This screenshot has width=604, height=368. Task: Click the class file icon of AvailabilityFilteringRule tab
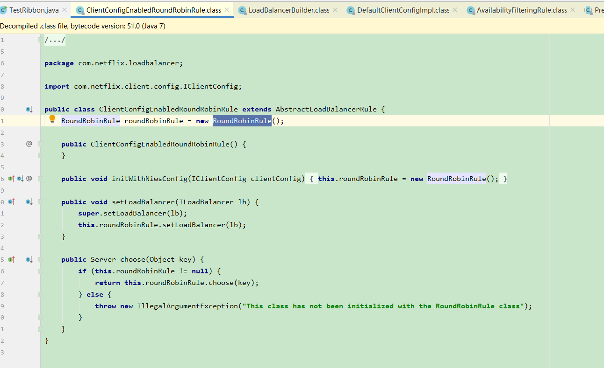(x=470, y=10)
